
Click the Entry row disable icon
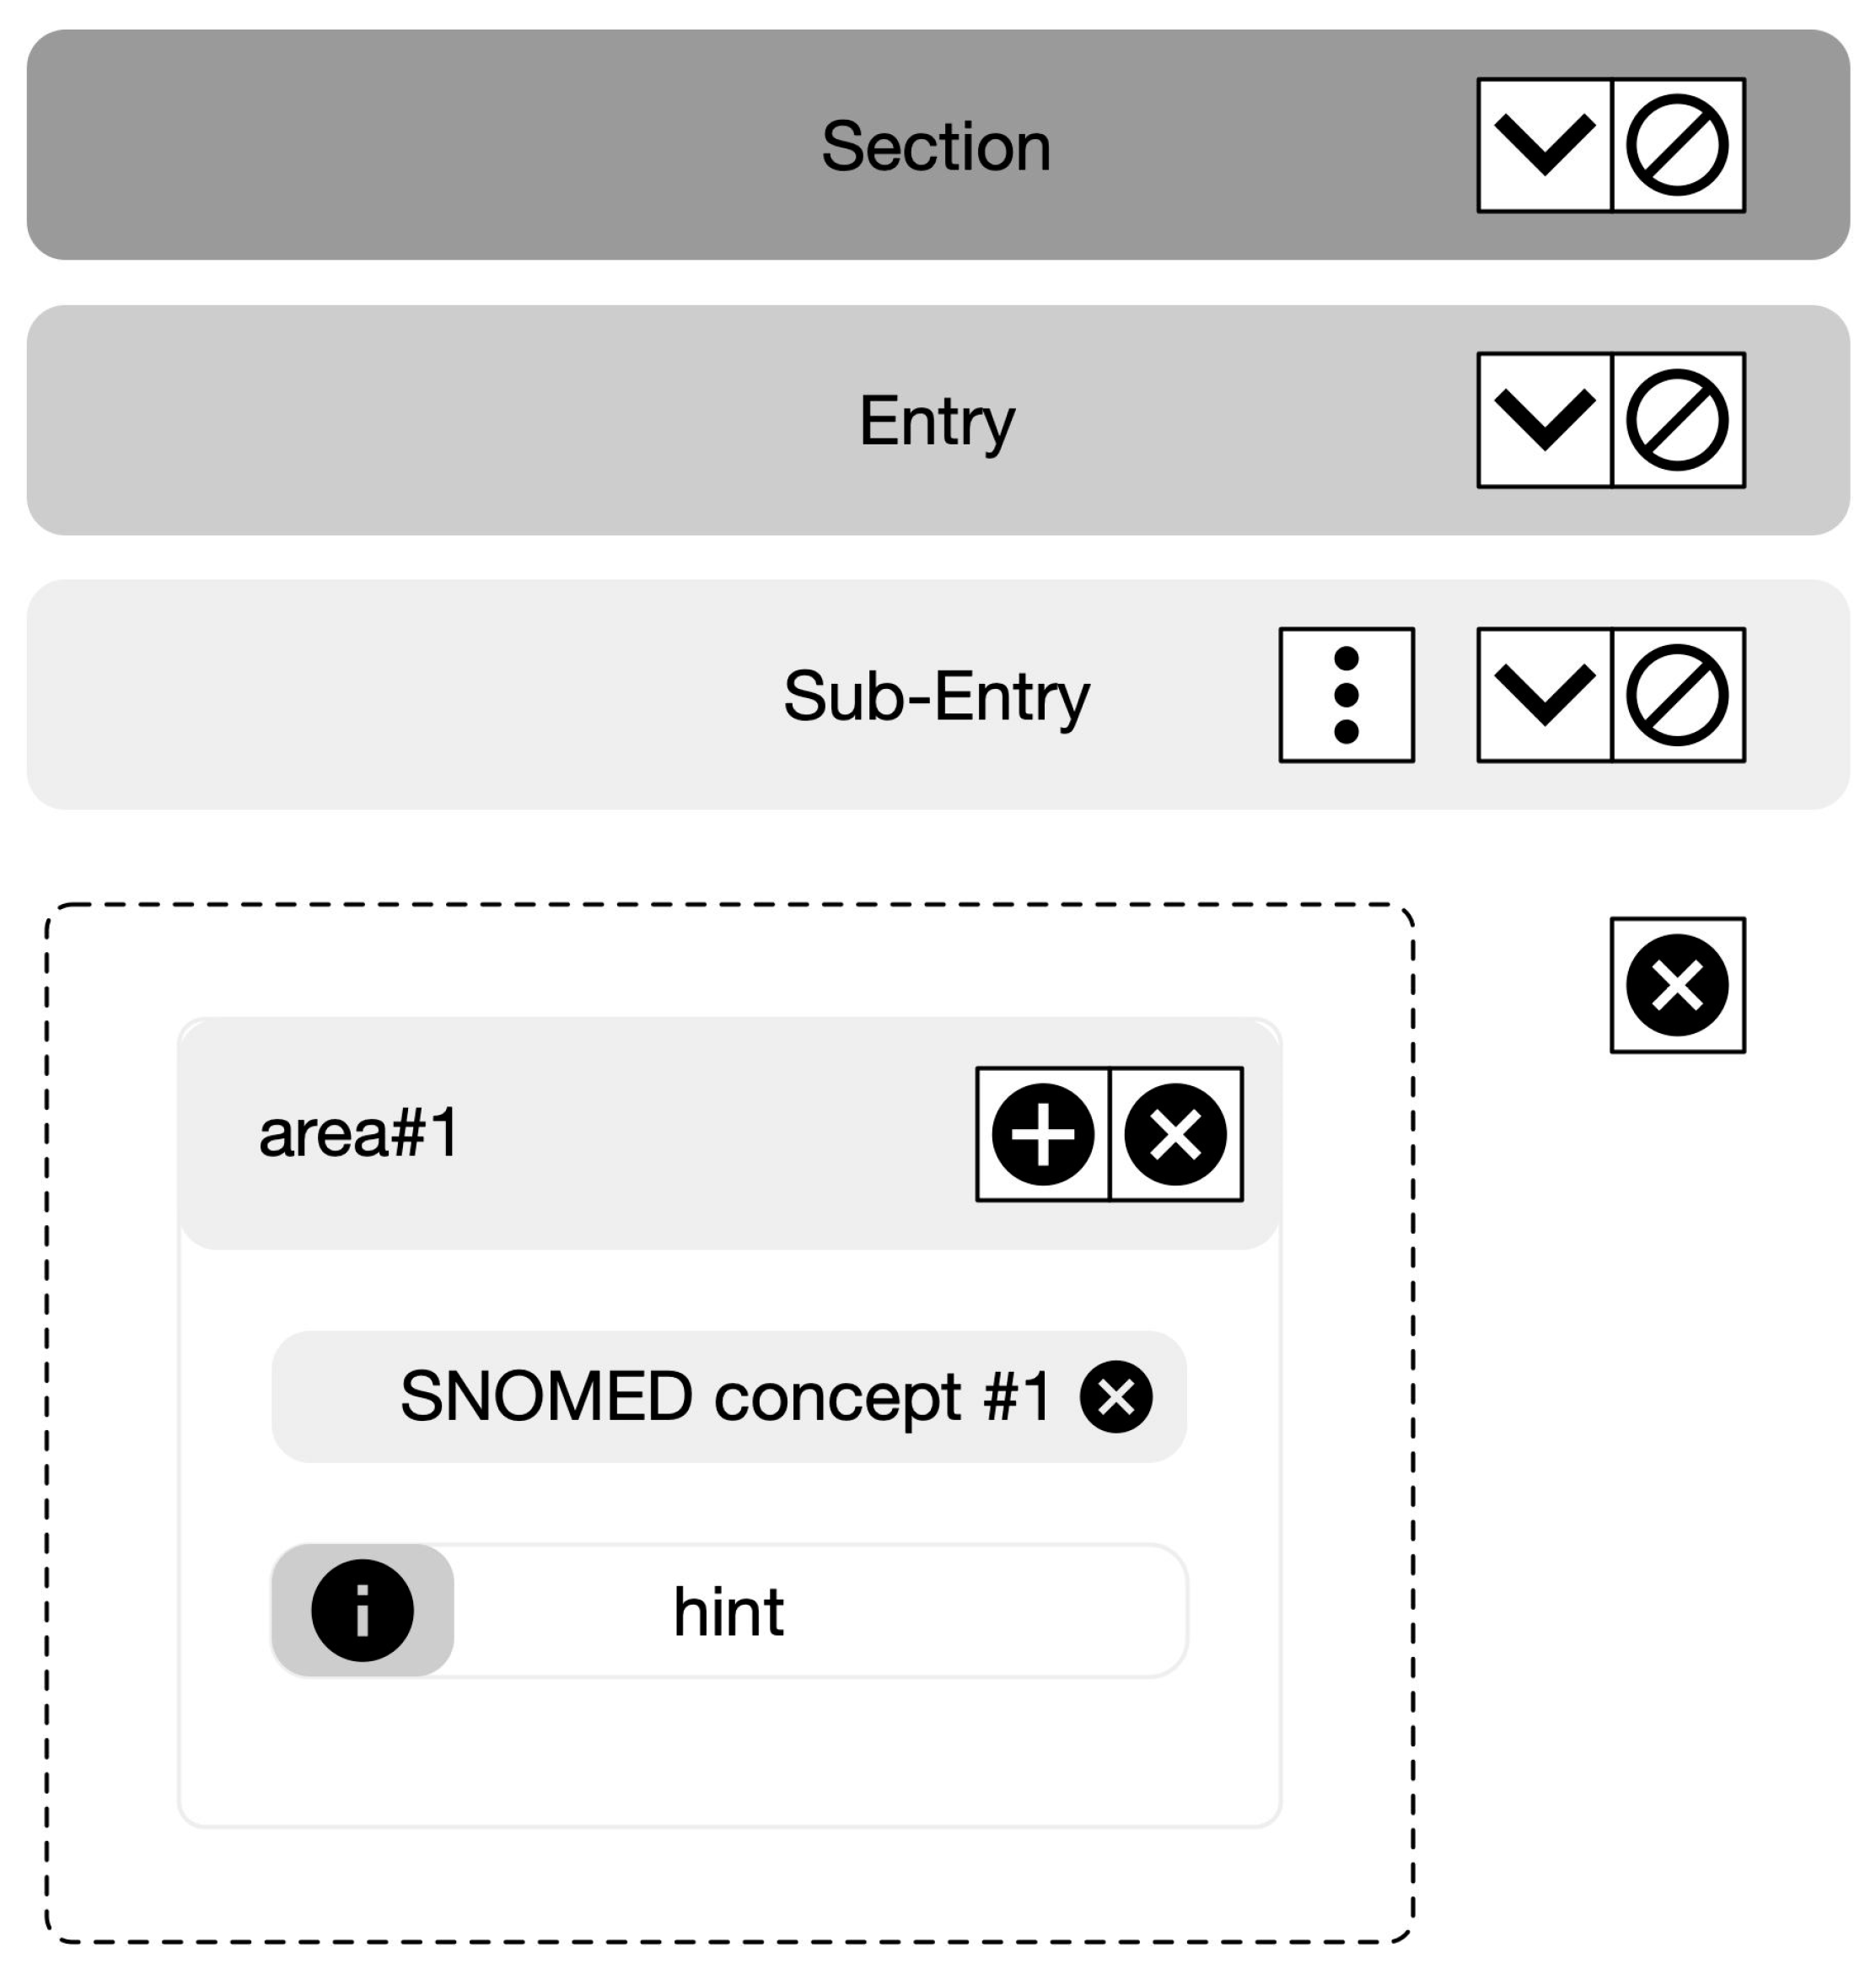tap(1677, 420)
